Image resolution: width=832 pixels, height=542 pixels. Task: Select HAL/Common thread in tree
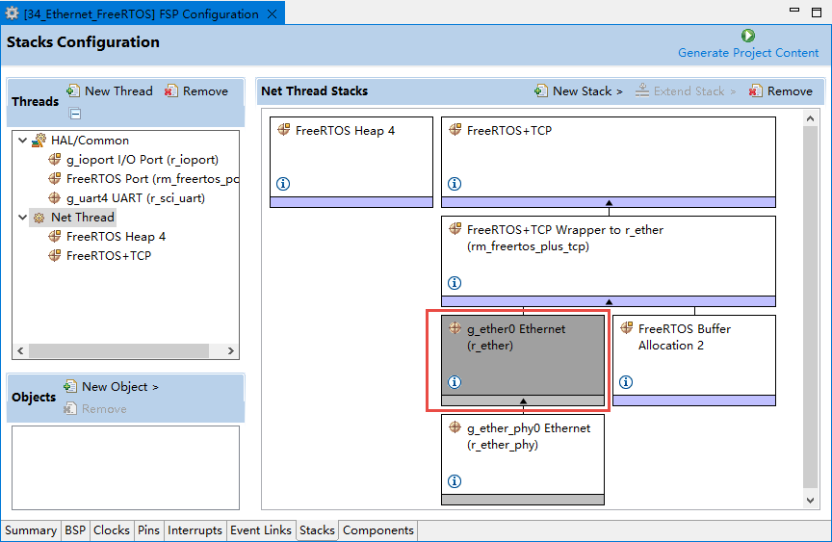pyautogui.click(x=90, y=141)
